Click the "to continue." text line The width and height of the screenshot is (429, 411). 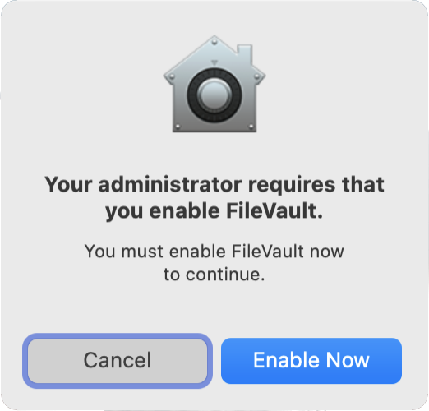click(x=214, y=275)
